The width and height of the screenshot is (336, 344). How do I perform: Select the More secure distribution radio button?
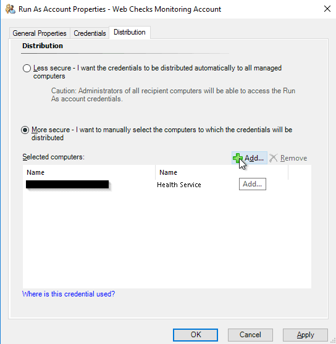(x=25, y=130)
